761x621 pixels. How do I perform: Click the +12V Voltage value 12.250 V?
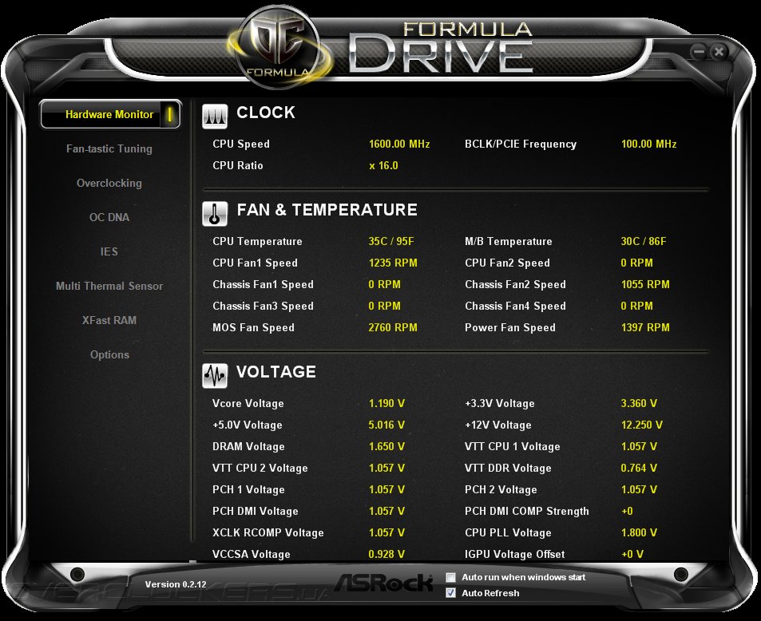point(641,425)
